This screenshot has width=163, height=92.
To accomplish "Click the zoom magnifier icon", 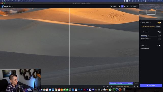I will pyautogui.click(x=132, y=6).
